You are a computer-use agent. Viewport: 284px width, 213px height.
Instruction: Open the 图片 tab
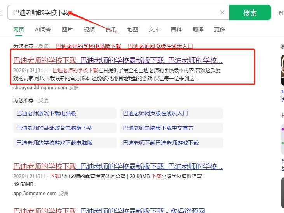pyautogui.click(x=67, y=29)
